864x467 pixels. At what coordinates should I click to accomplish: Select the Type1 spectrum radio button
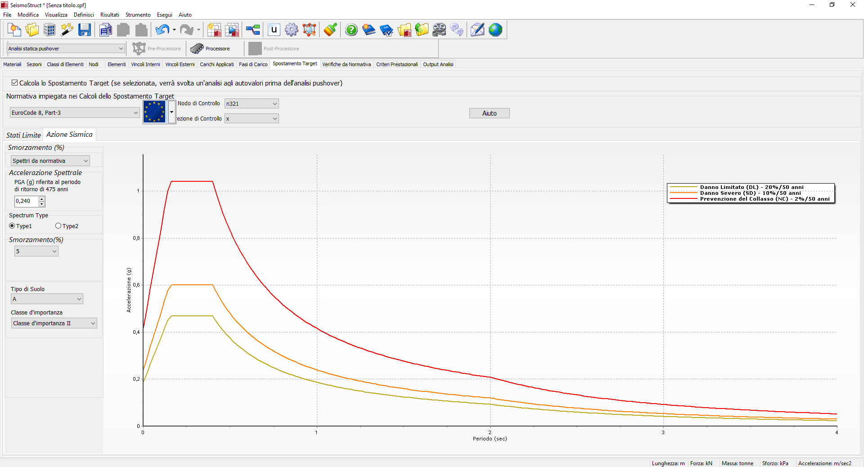[x=12, y=226]
